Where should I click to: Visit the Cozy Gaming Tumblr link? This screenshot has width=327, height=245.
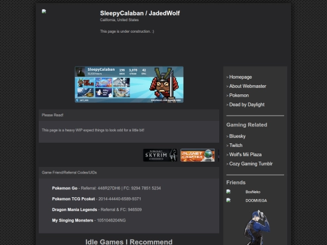[x=251, y=164]
